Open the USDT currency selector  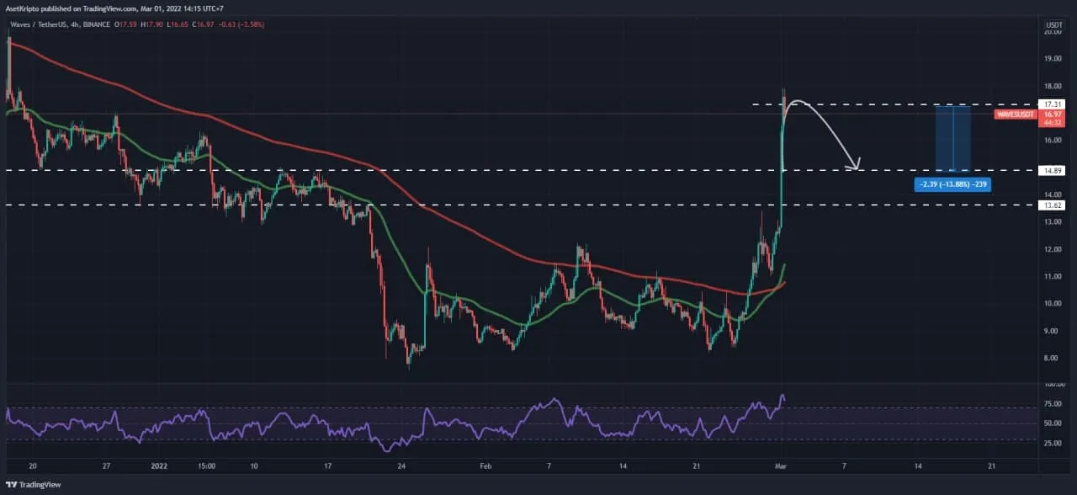pyautogui.click(x=1053, y=26)
